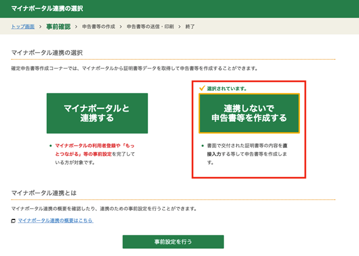Go to 申告書等の送信・印刷 breadcrumb step

coord(150,27)
